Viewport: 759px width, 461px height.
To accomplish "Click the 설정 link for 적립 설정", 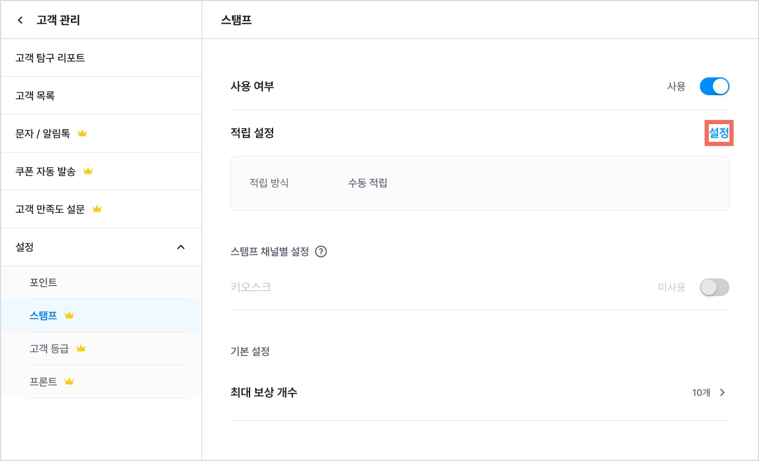I will tap(719, 134).
